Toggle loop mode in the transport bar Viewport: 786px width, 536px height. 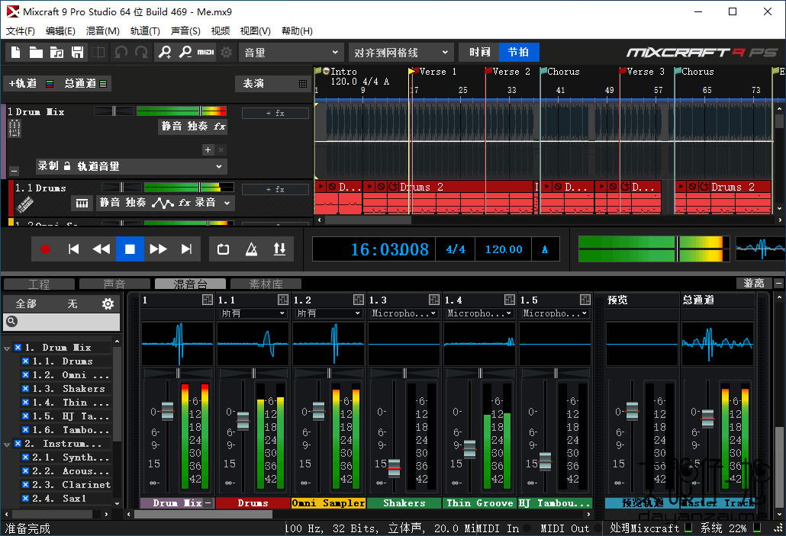[x=223, y=249]
